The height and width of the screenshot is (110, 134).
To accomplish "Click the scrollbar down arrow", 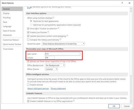I will point(131,102).
